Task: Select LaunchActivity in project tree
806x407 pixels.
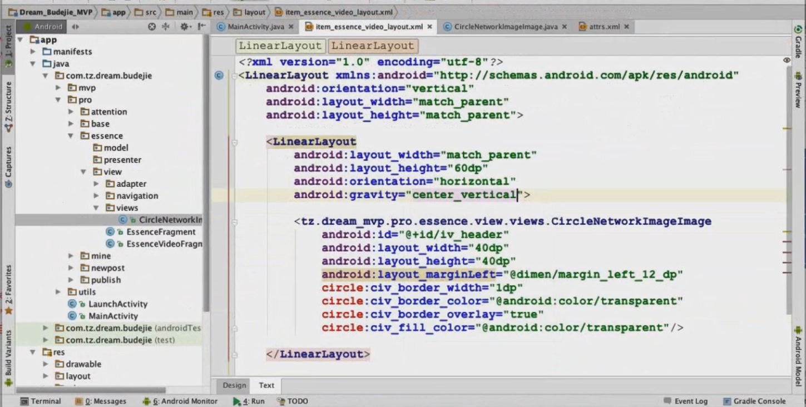Action: pos(107,304)
